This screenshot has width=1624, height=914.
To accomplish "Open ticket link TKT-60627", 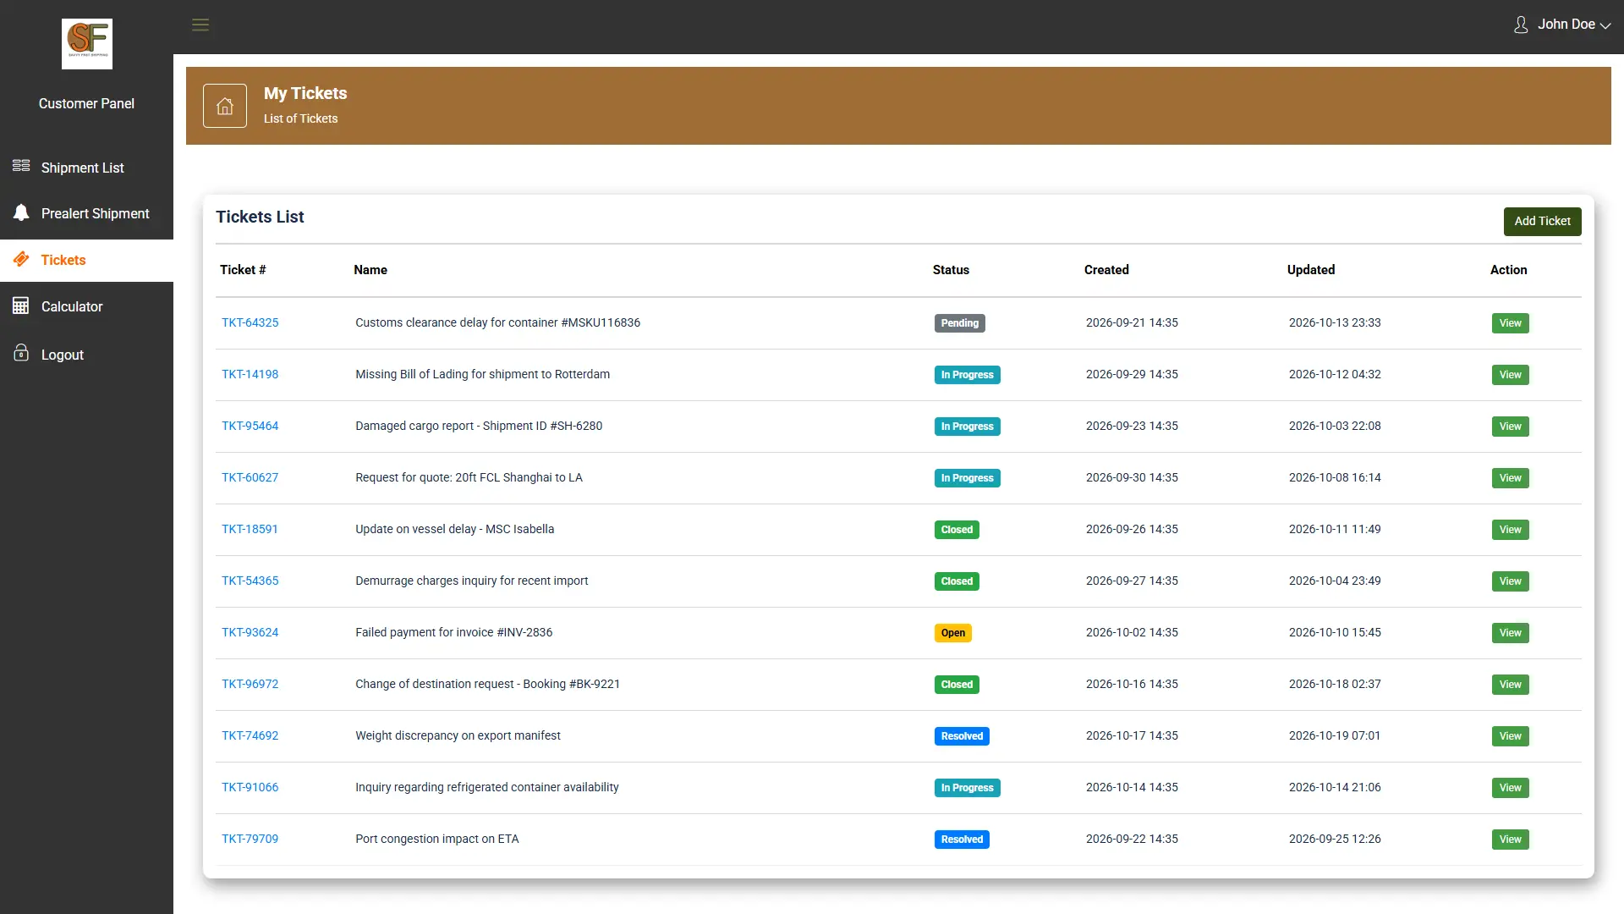I will coord(250,477).
